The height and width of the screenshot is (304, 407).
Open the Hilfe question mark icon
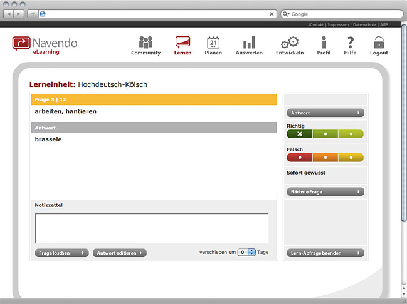(x=350, y=42)
